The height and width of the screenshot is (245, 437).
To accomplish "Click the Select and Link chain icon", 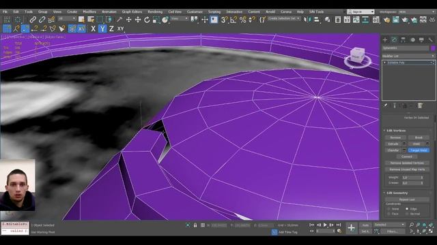I will pos(33,20).
